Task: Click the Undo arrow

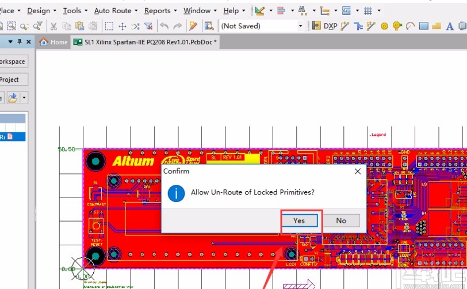Action: point(164,26)
